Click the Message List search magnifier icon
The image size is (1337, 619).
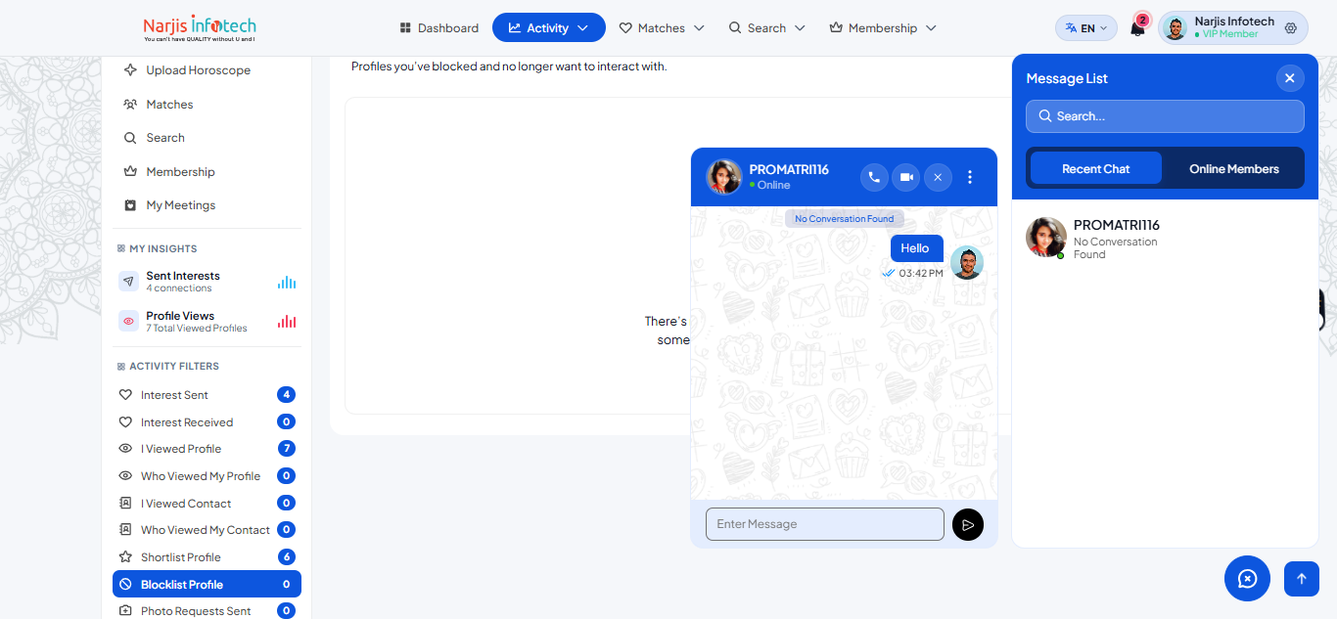click(x=1045, y=116)
